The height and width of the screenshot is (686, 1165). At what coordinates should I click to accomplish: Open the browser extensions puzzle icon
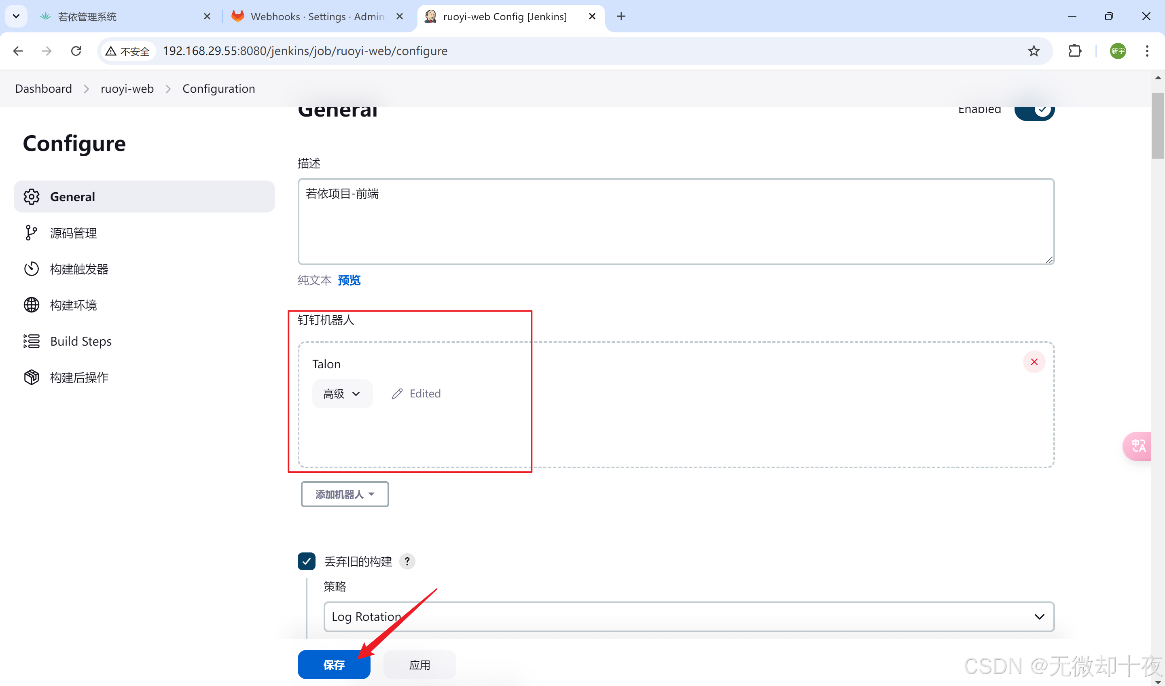click(1075, 51)
